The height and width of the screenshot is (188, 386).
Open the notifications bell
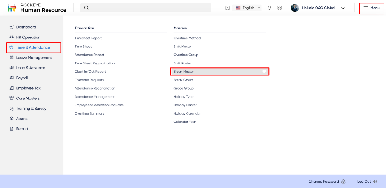click(x=269, y=8)
